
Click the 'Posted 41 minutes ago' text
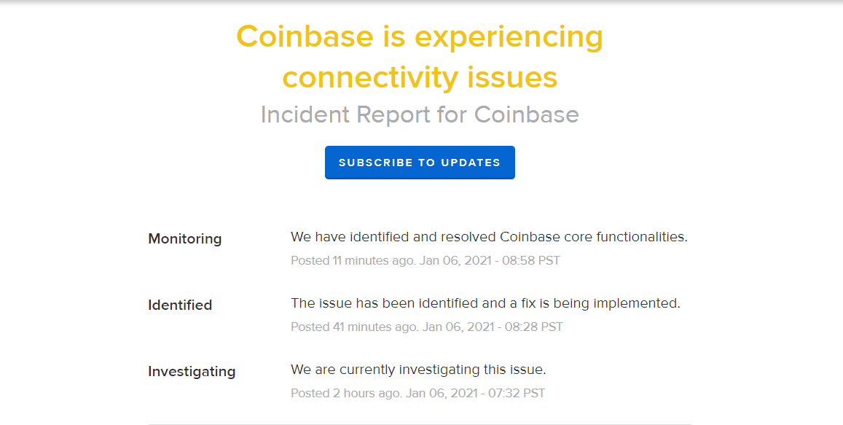pyautogui.click(x=354, y=327)
